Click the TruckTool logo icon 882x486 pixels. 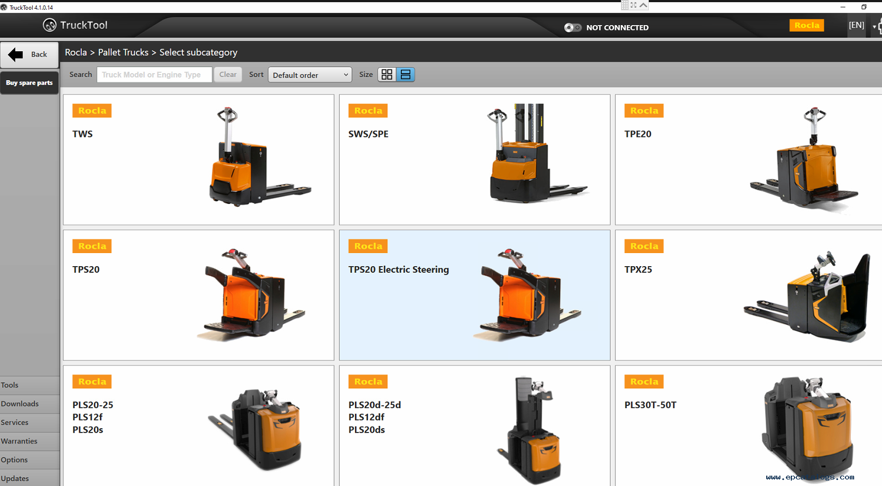tap(50, 25)
